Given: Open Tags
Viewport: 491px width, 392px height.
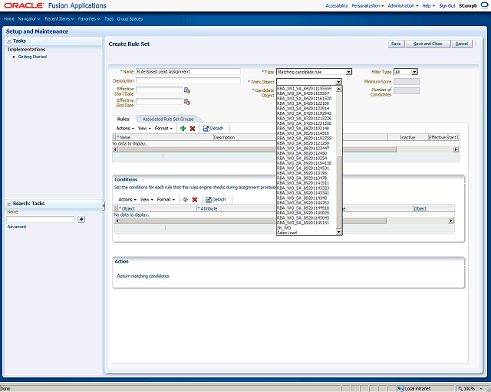Looking at the screenshot, I should pyautogui.click(x=109, y=18).
